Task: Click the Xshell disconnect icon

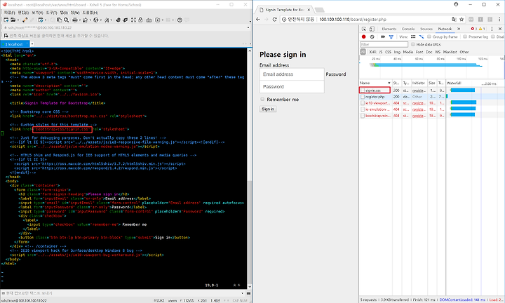Action: pos(25,20)
